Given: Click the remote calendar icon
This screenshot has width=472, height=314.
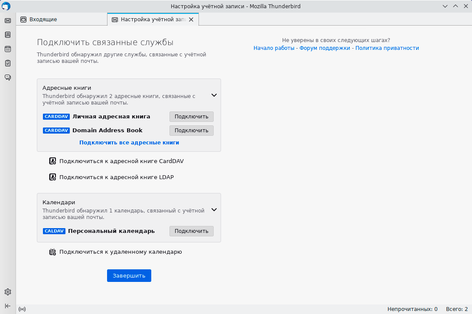Looking at the screenshot, I should click(x=52, y=252).
